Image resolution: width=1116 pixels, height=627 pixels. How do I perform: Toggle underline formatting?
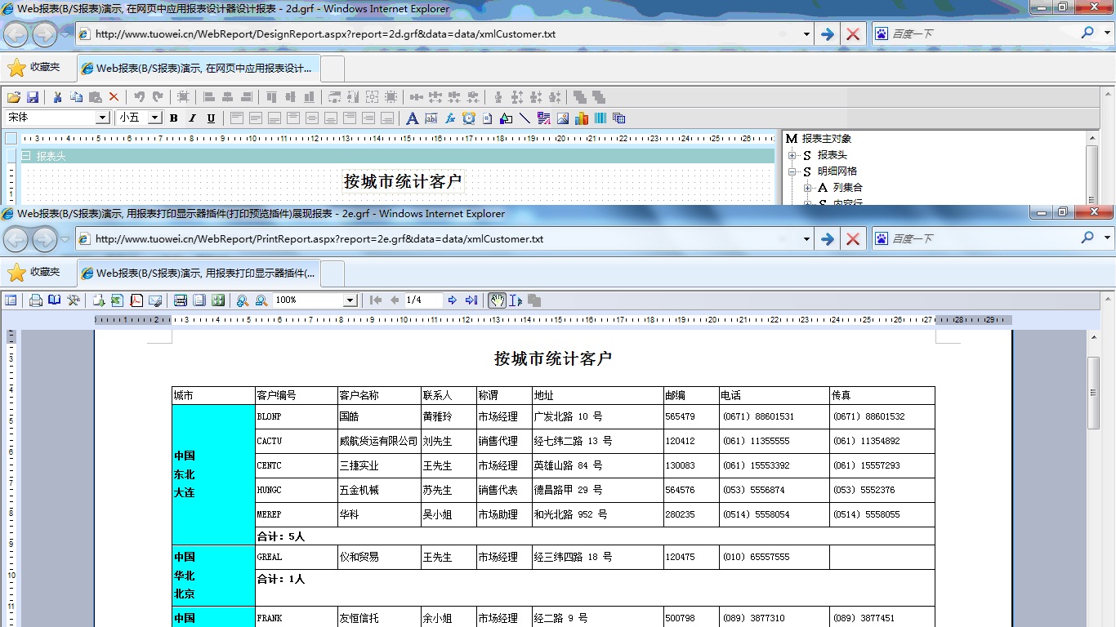coord(211,118)
